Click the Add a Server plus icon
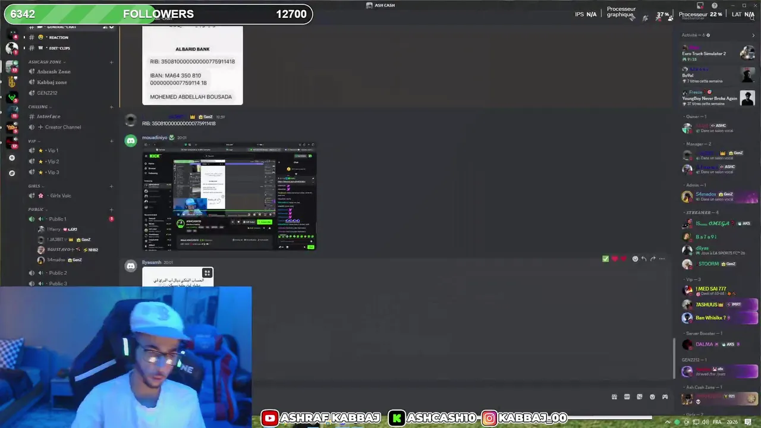 tap(12, 158)
